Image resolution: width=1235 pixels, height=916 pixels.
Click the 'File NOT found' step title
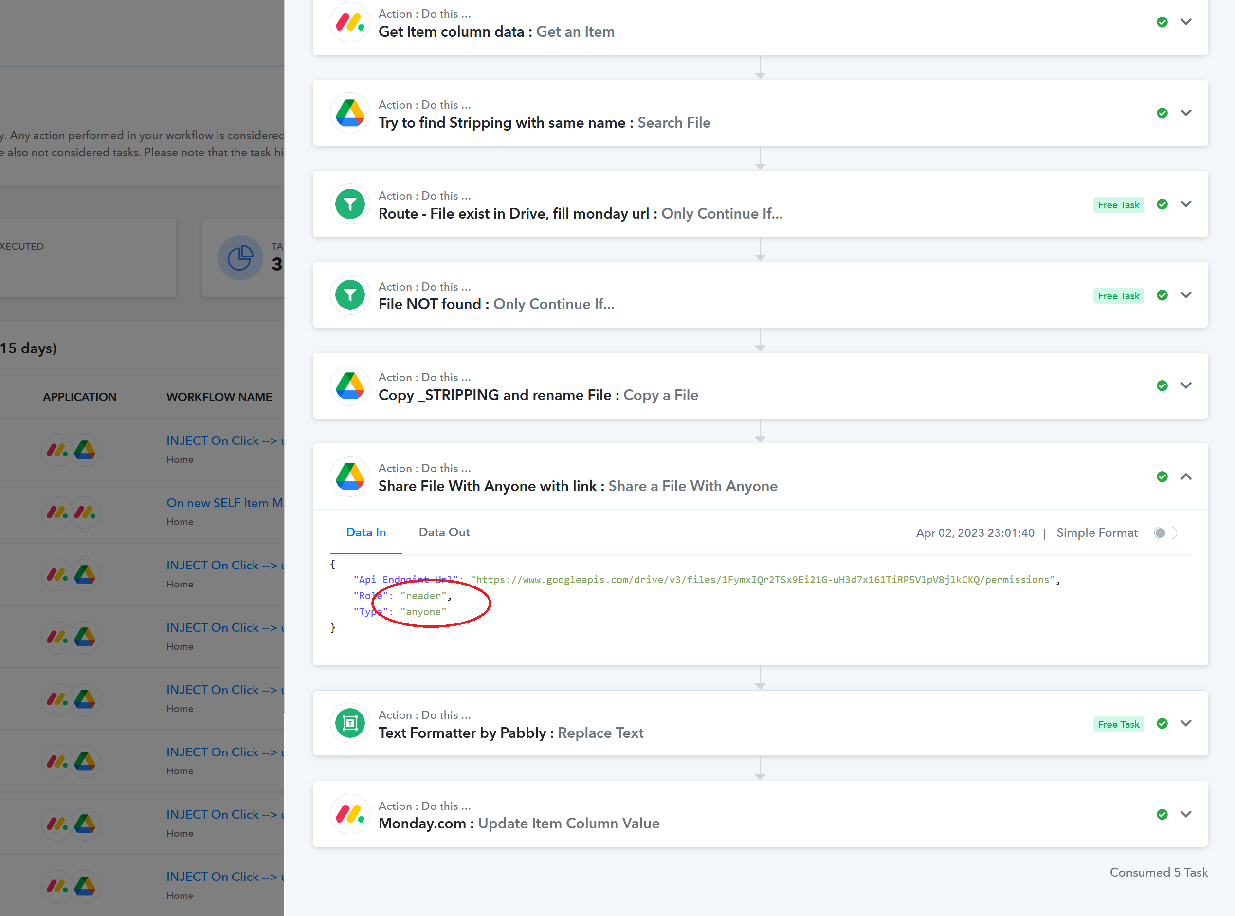point(430,304)
